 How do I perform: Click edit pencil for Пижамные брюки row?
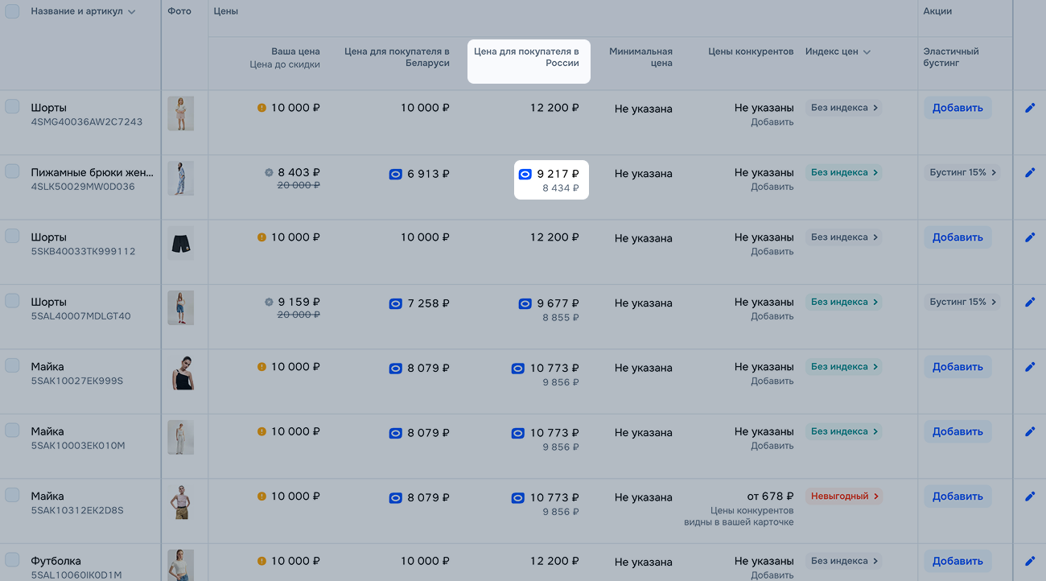tap(1029, 172)
